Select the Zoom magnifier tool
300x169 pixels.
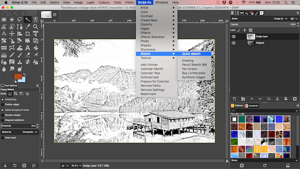35,26
